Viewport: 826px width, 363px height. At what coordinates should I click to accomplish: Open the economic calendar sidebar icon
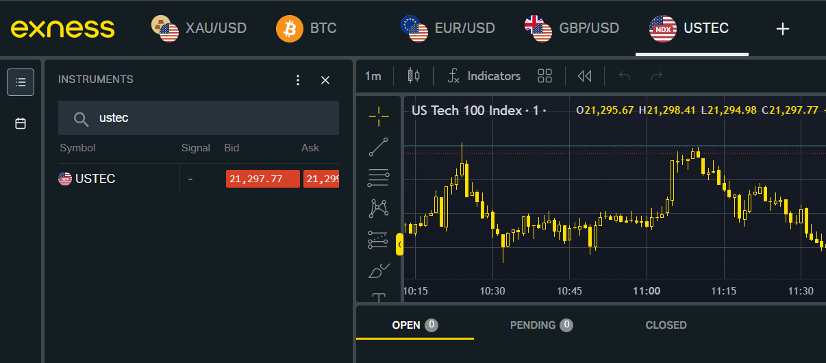click(x=21, y=124)
